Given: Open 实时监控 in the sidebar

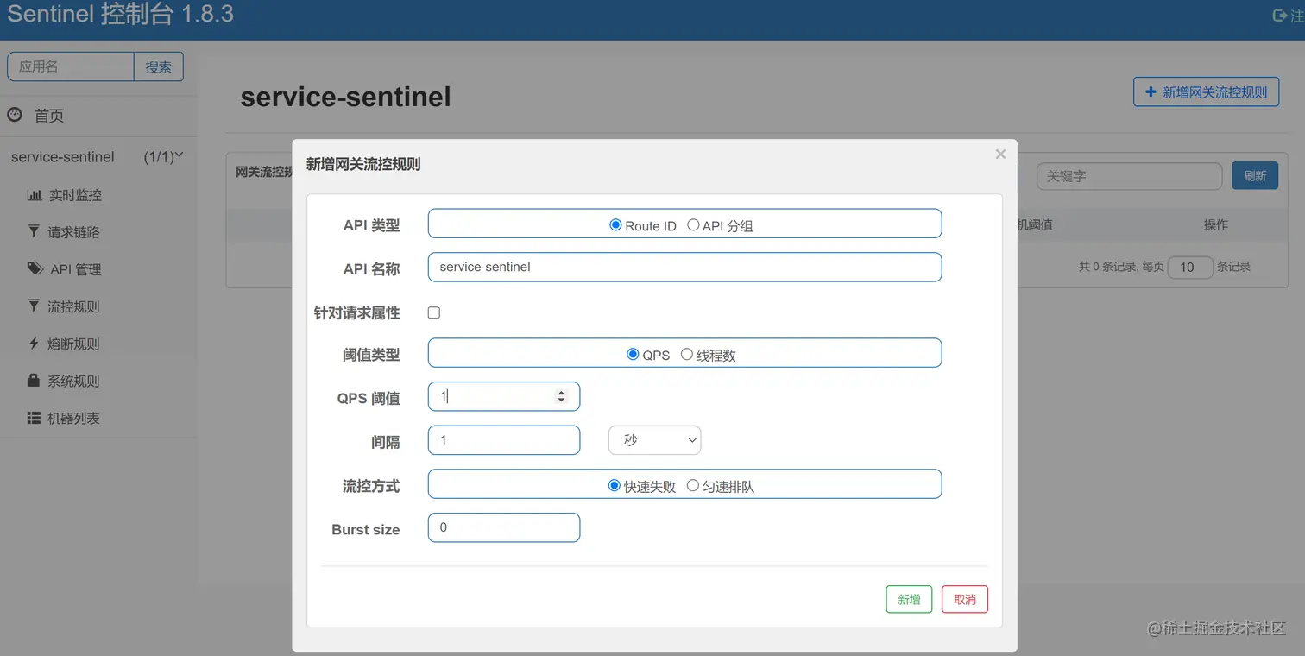Looking at the screenshot, I should click(75, 195).
